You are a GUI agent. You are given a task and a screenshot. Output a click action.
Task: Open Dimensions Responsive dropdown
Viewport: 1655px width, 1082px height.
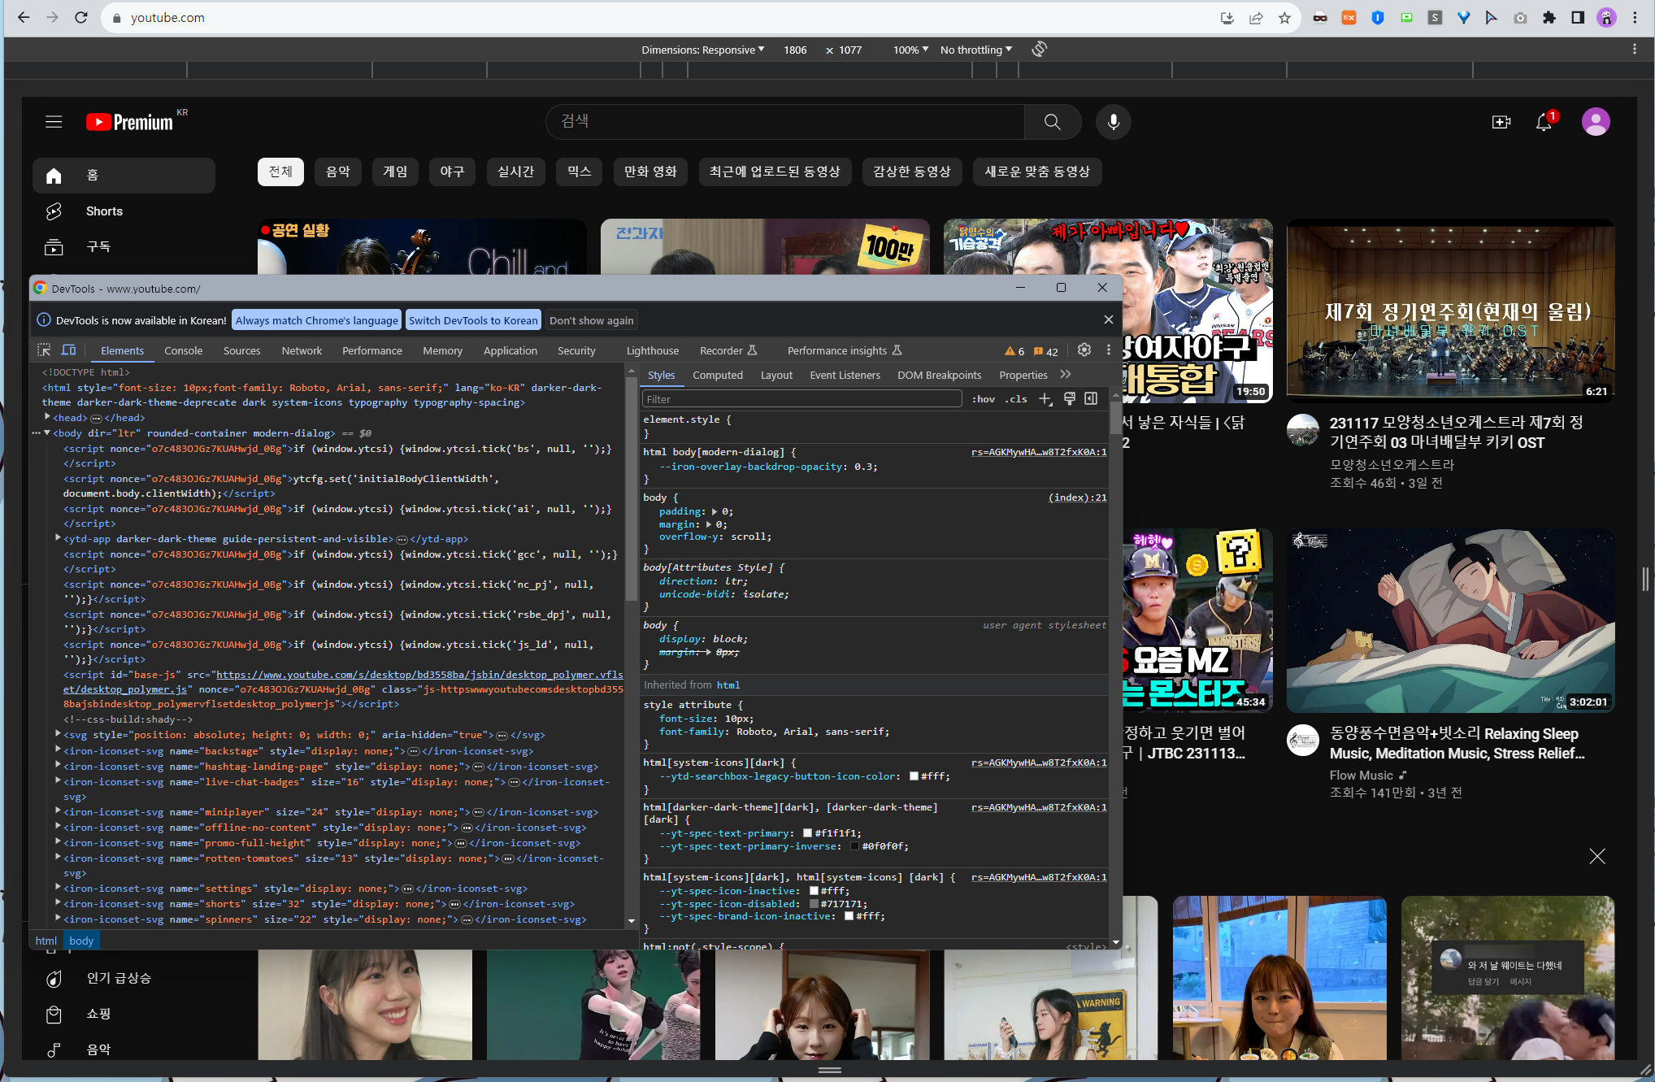(702, 50)
